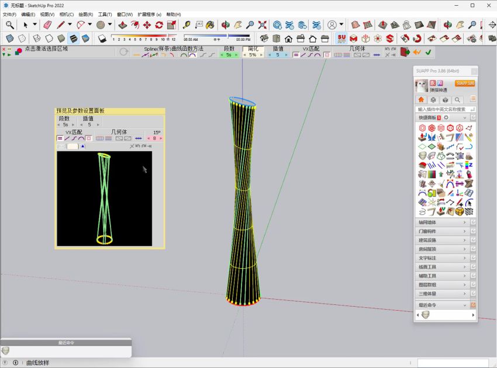Select the Tape Measure tool
The image size is (497, 368).
click(x=187, y=25)
